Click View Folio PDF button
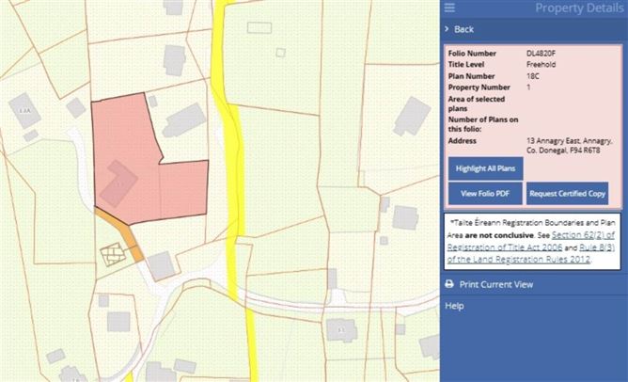Image resolution: width=628 pixels, height=382 pixels. (484, 194)
